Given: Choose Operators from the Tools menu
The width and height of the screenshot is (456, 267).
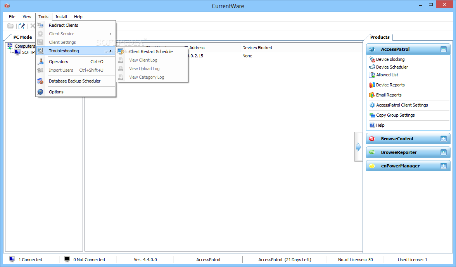Looking at the screenshot, I should [x=76, y=62].
